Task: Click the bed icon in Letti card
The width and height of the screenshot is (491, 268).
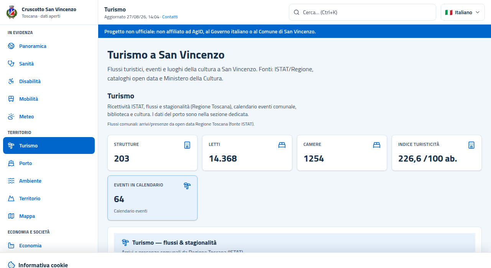Action: 282,145
